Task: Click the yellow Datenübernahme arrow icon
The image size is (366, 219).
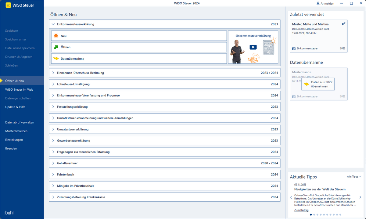Action: click(56, 58)
